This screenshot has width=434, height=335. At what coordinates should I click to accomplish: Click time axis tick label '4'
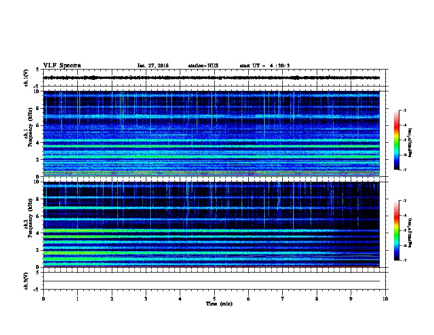[x=180, y=299]
